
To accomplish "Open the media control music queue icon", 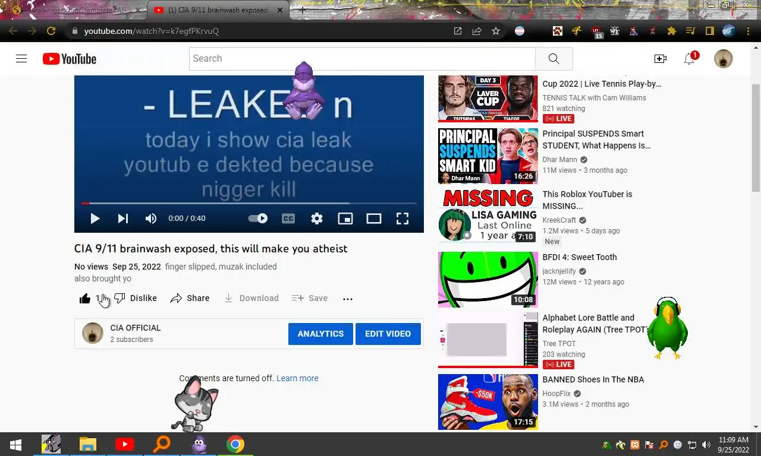I will (x=690, y=31).
